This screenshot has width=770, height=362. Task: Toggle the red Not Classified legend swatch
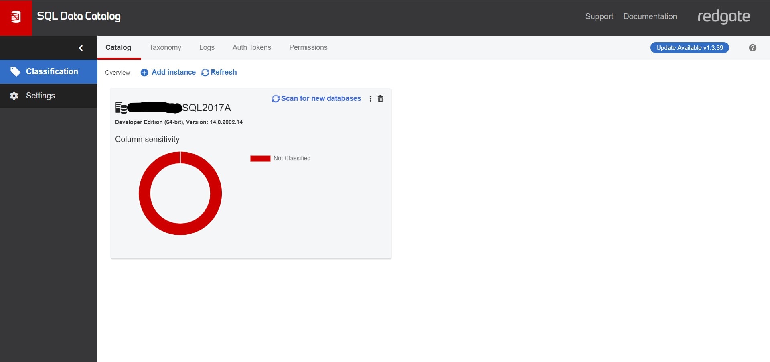click(x=260, y=159)
